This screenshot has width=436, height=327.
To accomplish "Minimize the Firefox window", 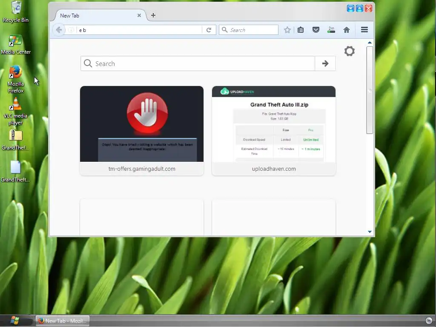I will click(x=351, y=9).
